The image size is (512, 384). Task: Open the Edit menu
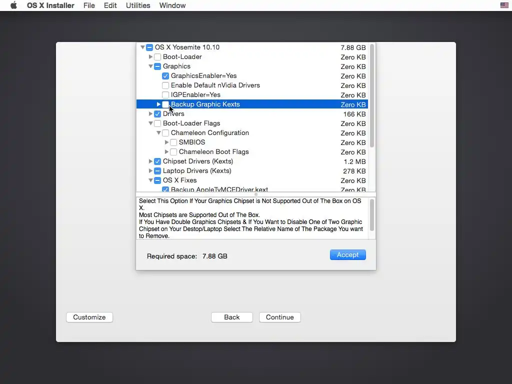pos(110,5)
